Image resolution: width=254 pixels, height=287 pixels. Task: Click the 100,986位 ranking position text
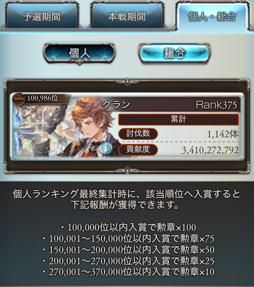pyautogui.click(x=42, y=98)
